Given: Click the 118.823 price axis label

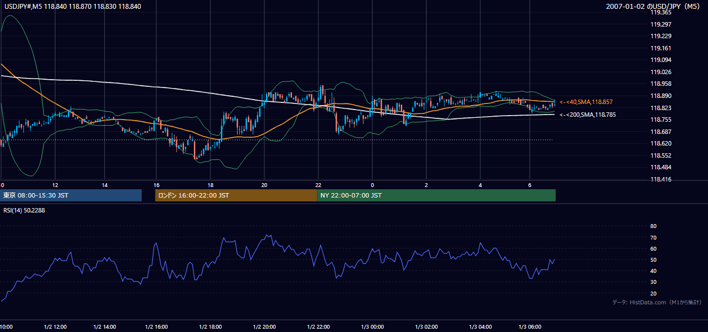Looking at the screenshot, I should click(661, 108).
